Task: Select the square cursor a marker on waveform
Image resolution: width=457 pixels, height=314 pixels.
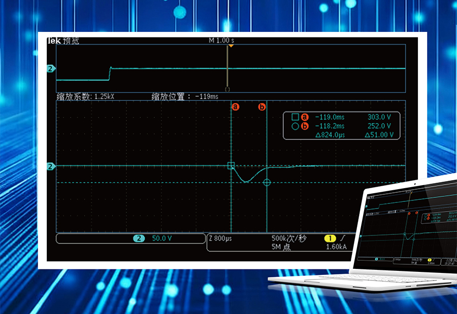Action: pos(231,165)
